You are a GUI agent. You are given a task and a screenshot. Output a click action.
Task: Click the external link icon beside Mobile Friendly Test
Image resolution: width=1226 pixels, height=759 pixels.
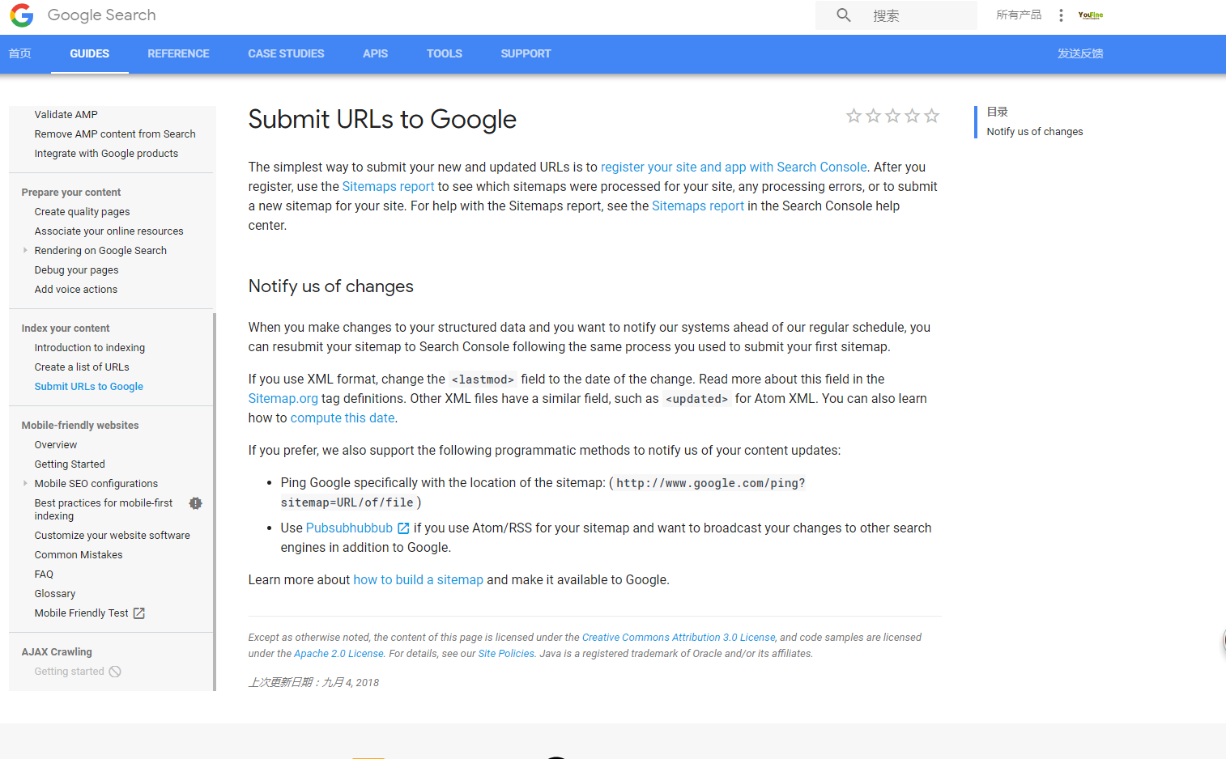click(139, 613)
